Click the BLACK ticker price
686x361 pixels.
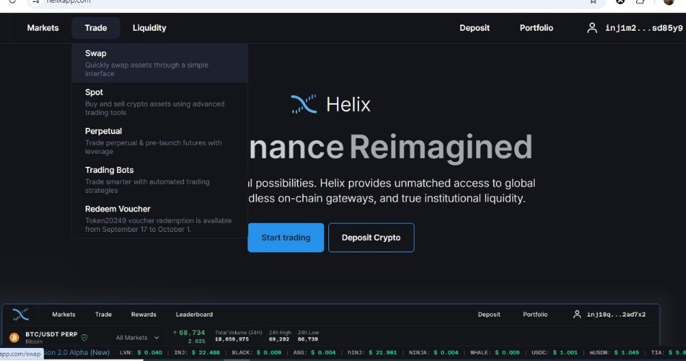click(269, 352)
